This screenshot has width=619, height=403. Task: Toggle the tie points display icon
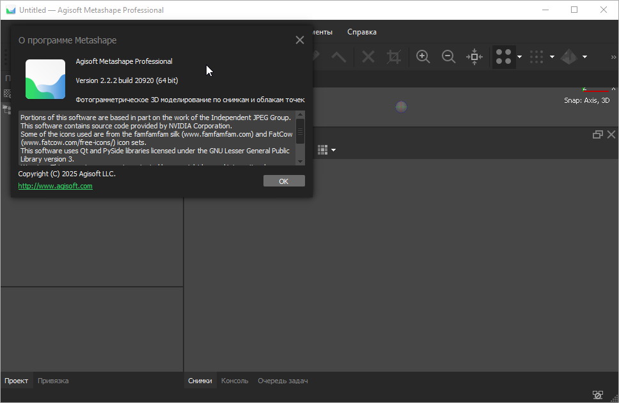click(503, 57)
